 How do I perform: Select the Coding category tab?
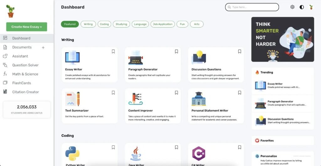pyautogui.click(x=104, y=24)
